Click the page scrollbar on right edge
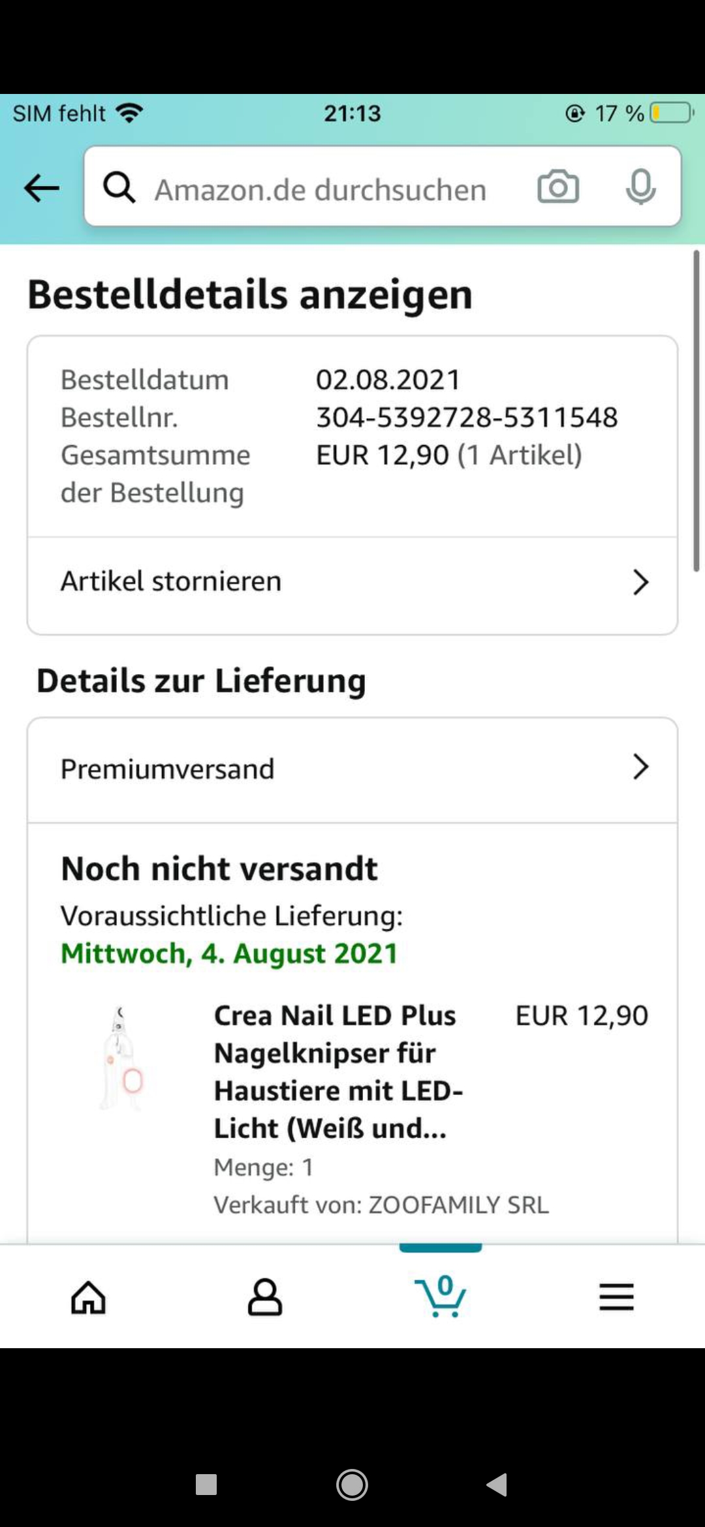 click(x=697, y=411)
